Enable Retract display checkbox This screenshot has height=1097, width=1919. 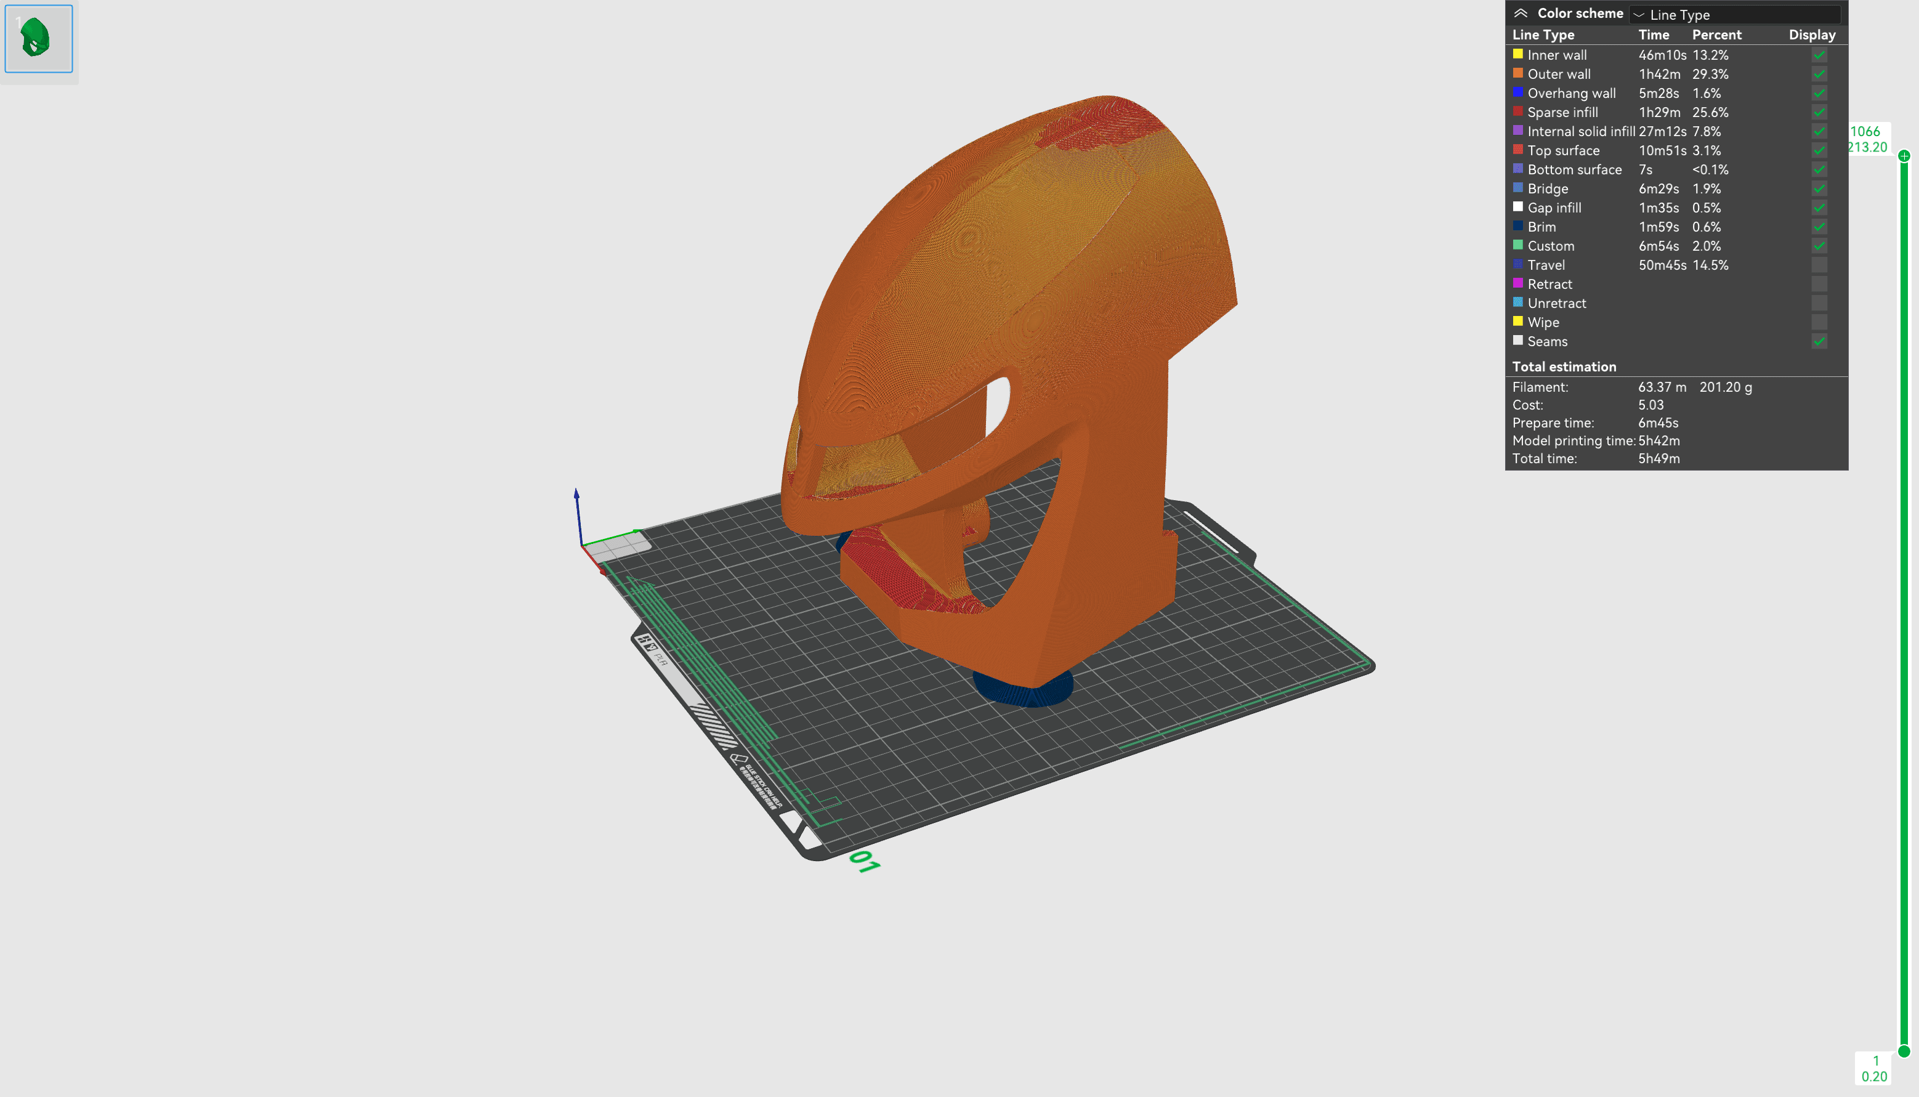(x=1819, y=284)
